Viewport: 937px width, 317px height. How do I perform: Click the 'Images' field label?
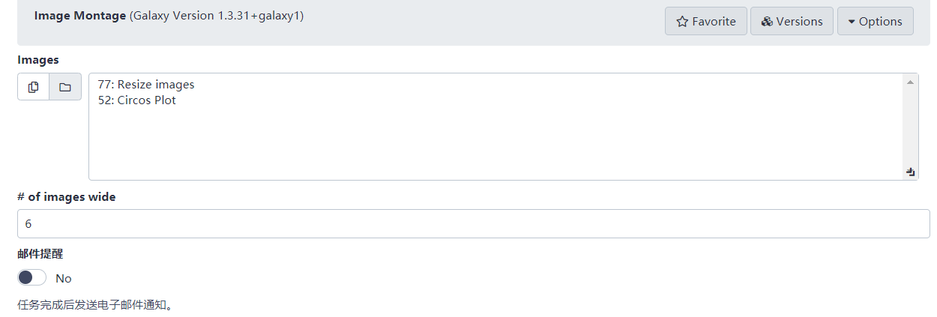click(38, 60)
